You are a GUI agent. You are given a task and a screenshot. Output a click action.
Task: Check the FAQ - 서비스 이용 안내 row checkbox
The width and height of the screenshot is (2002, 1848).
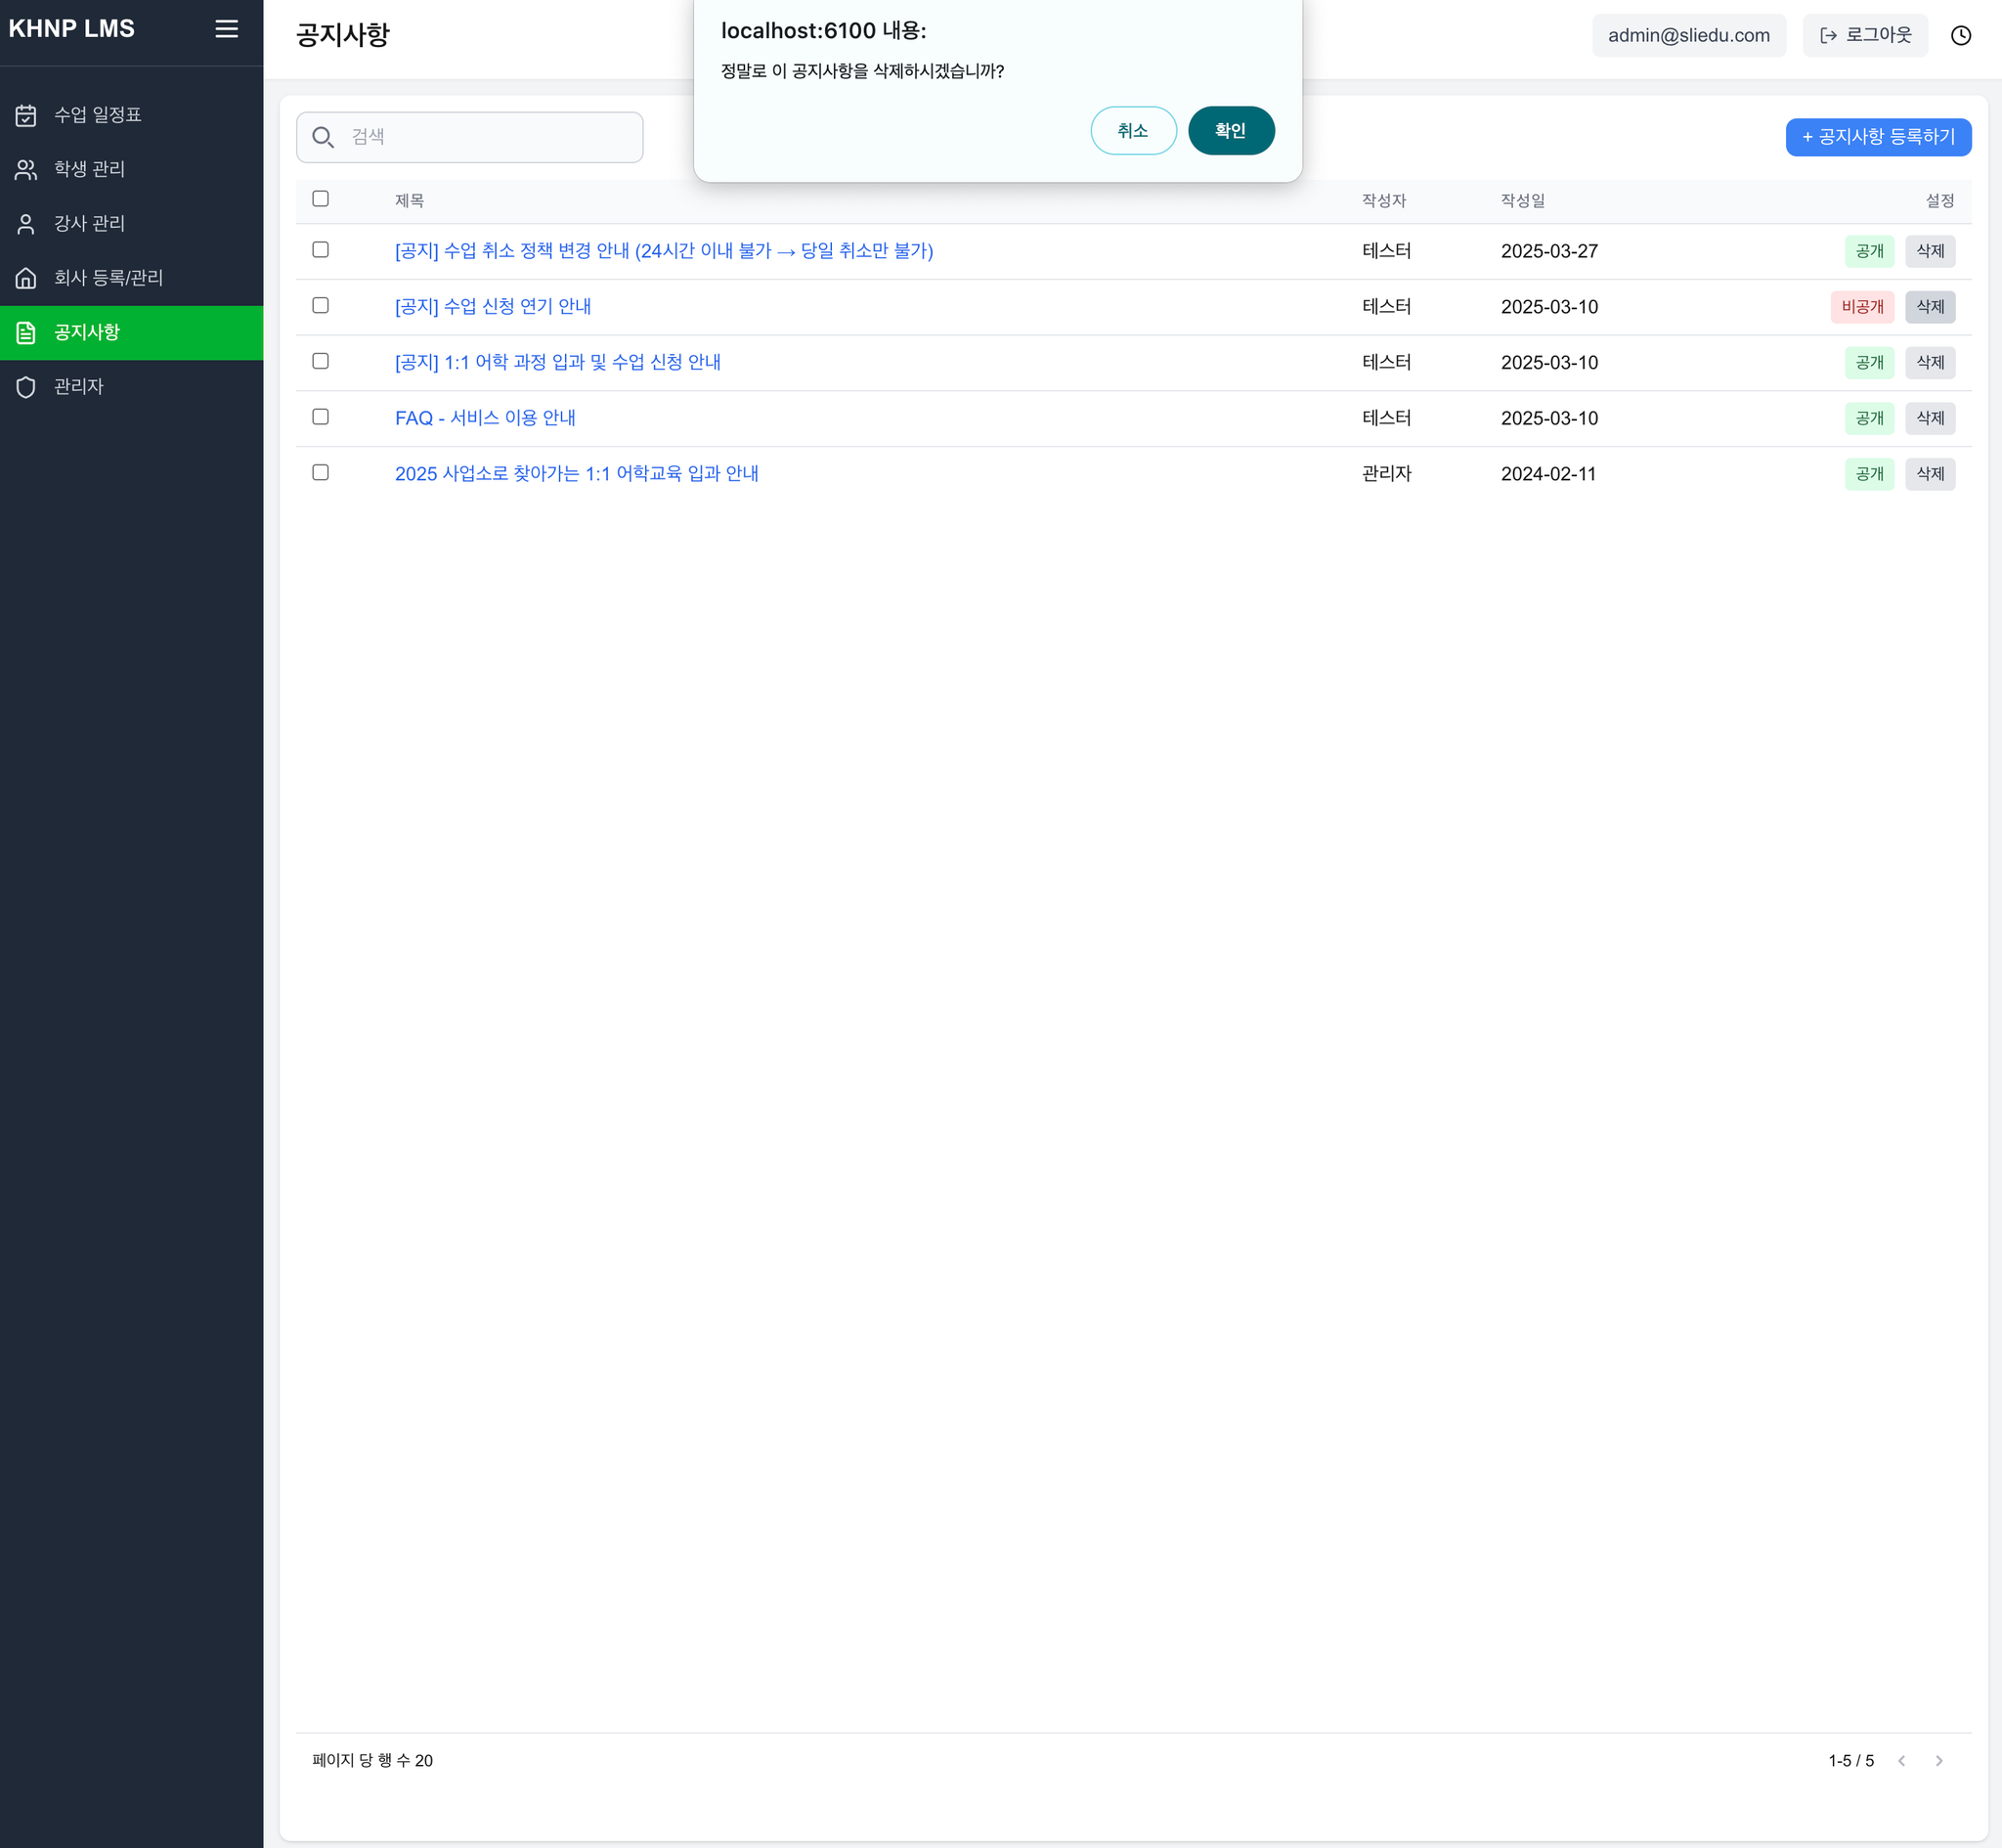321,417
